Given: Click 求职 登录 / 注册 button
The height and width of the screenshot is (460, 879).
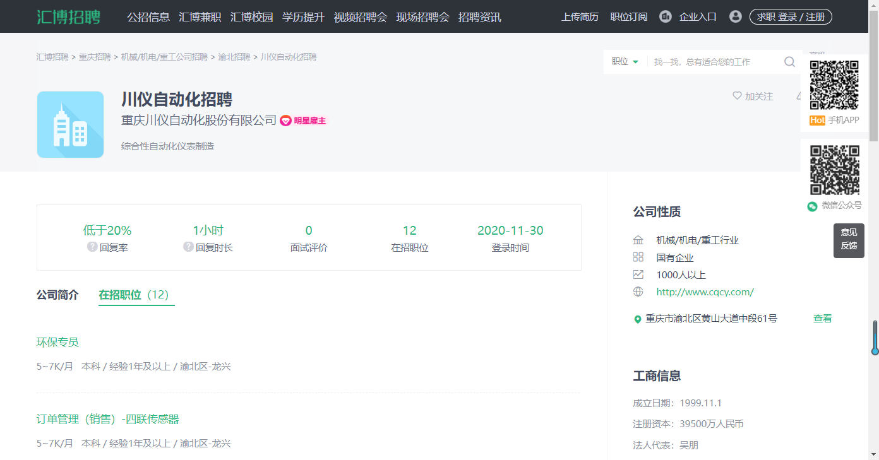Looking at the screenshot, I should click(791, 17).
